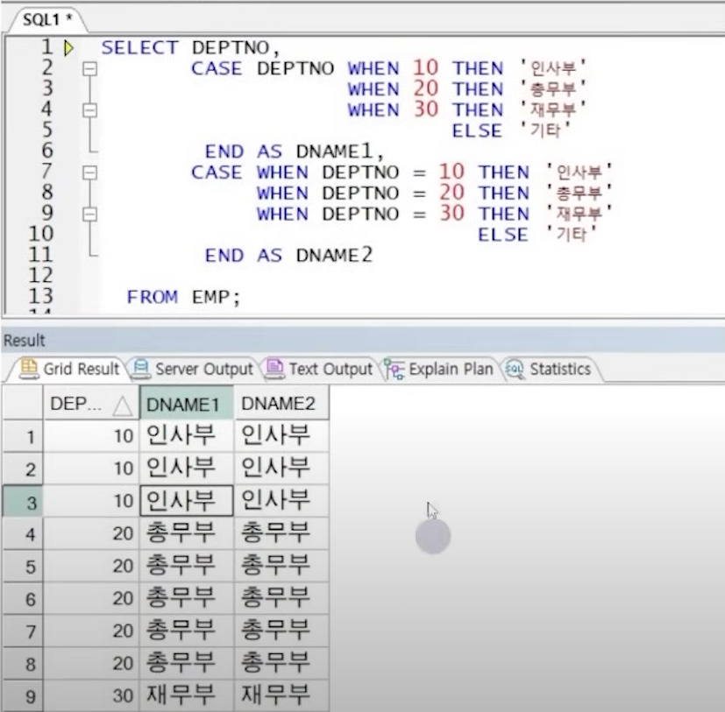Click DNAME1 cell '재무부' in row 9
This screenshot has height=712, width=725.
pos(187,696)
